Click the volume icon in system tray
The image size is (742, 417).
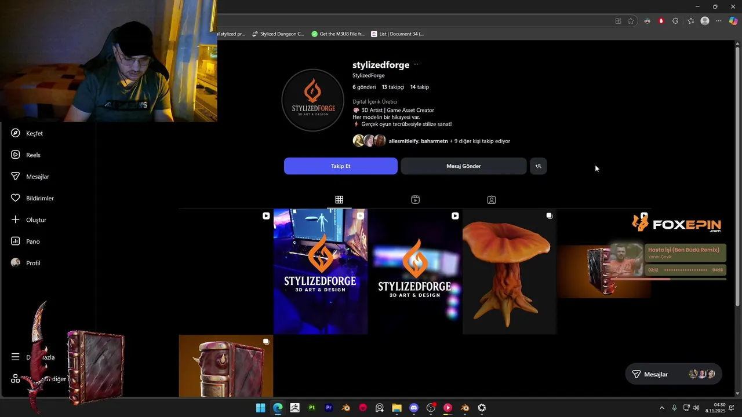[x=696, y=408]
